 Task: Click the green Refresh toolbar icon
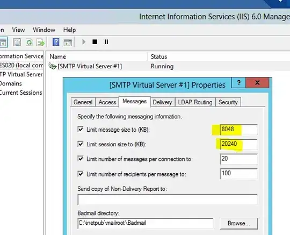[29, 42]
